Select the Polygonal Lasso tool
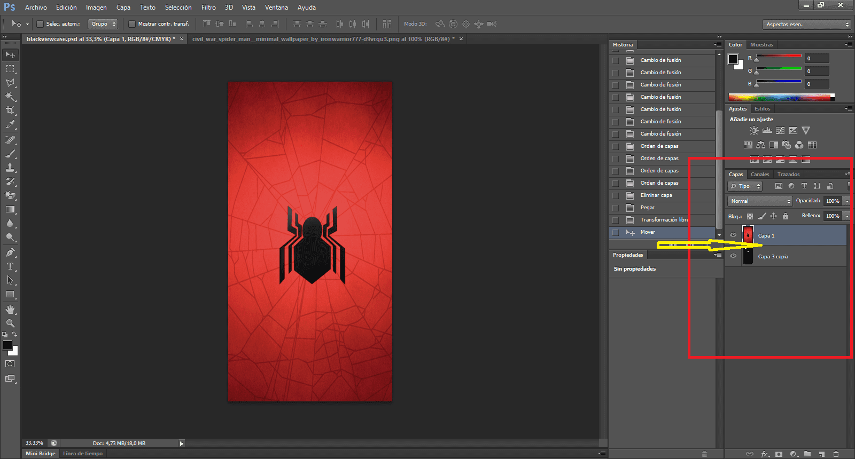 click(10, 83)
